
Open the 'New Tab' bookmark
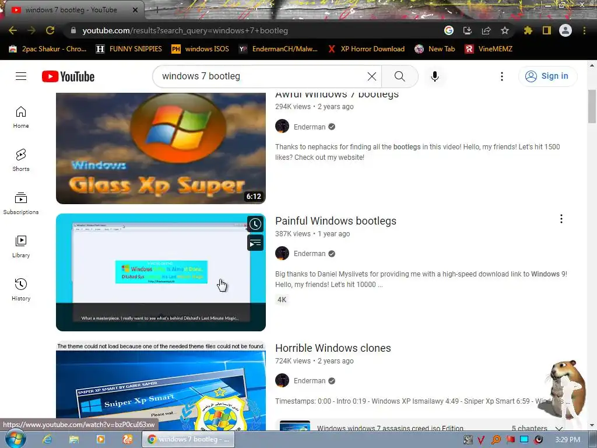pos(435,49)
